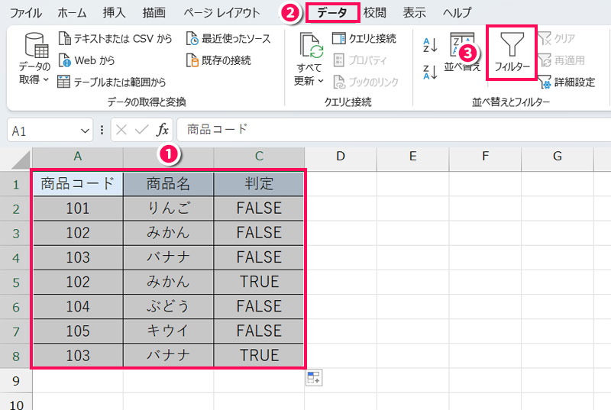Switch to the 表示 tab

click(x=414, y=13)
